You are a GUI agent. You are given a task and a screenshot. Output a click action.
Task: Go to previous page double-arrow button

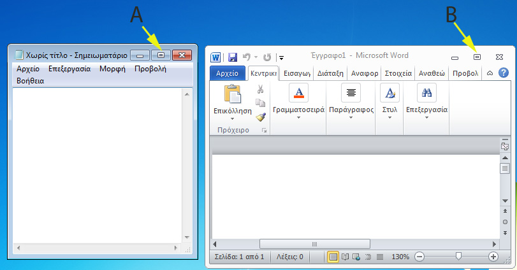coord(505,211)
